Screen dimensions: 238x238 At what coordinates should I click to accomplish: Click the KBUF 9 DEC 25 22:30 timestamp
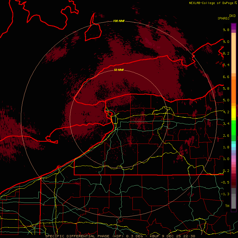coord(172,236)
